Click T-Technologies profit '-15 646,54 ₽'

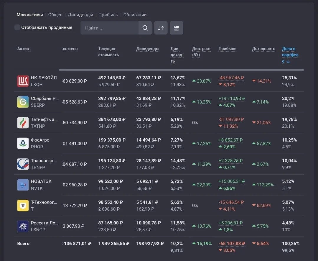tap(231, 202)
